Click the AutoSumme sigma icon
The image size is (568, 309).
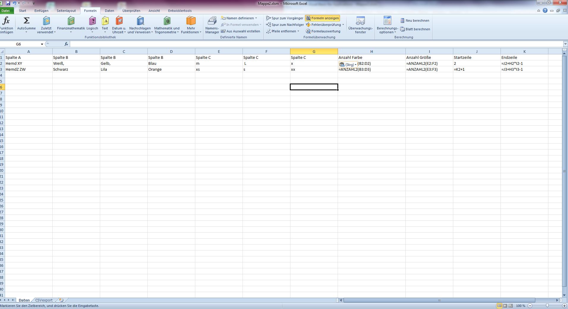point(26,21)
